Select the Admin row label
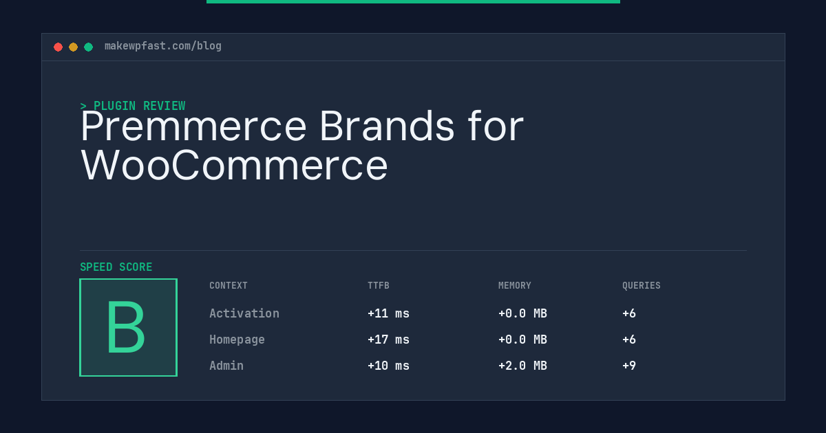 (226, 366)
